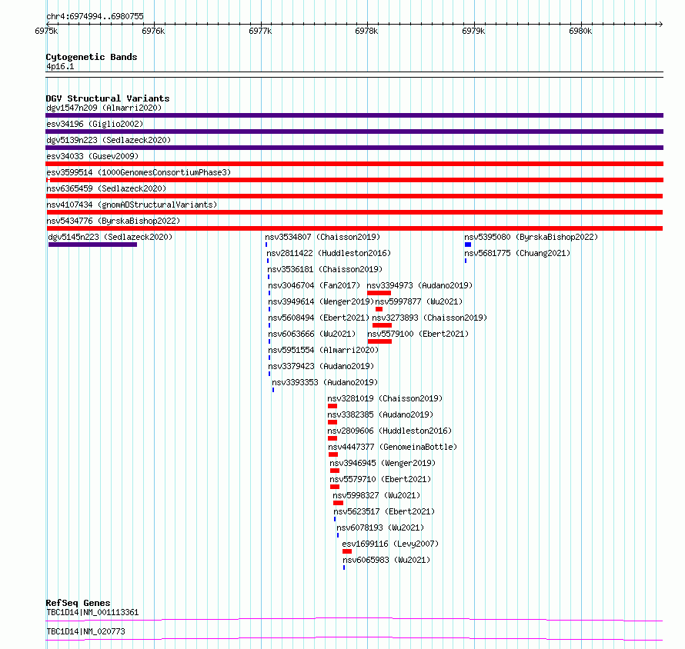The height and width of the screenshot is (649, 685).
Task: Click the blue bar under nsv5395080
Action: click(x=468, y=245)
